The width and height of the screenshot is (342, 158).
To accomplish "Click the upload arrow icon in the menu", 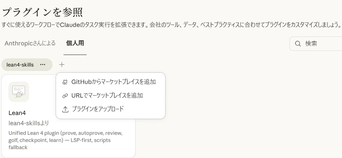I will tap(65, 109).
